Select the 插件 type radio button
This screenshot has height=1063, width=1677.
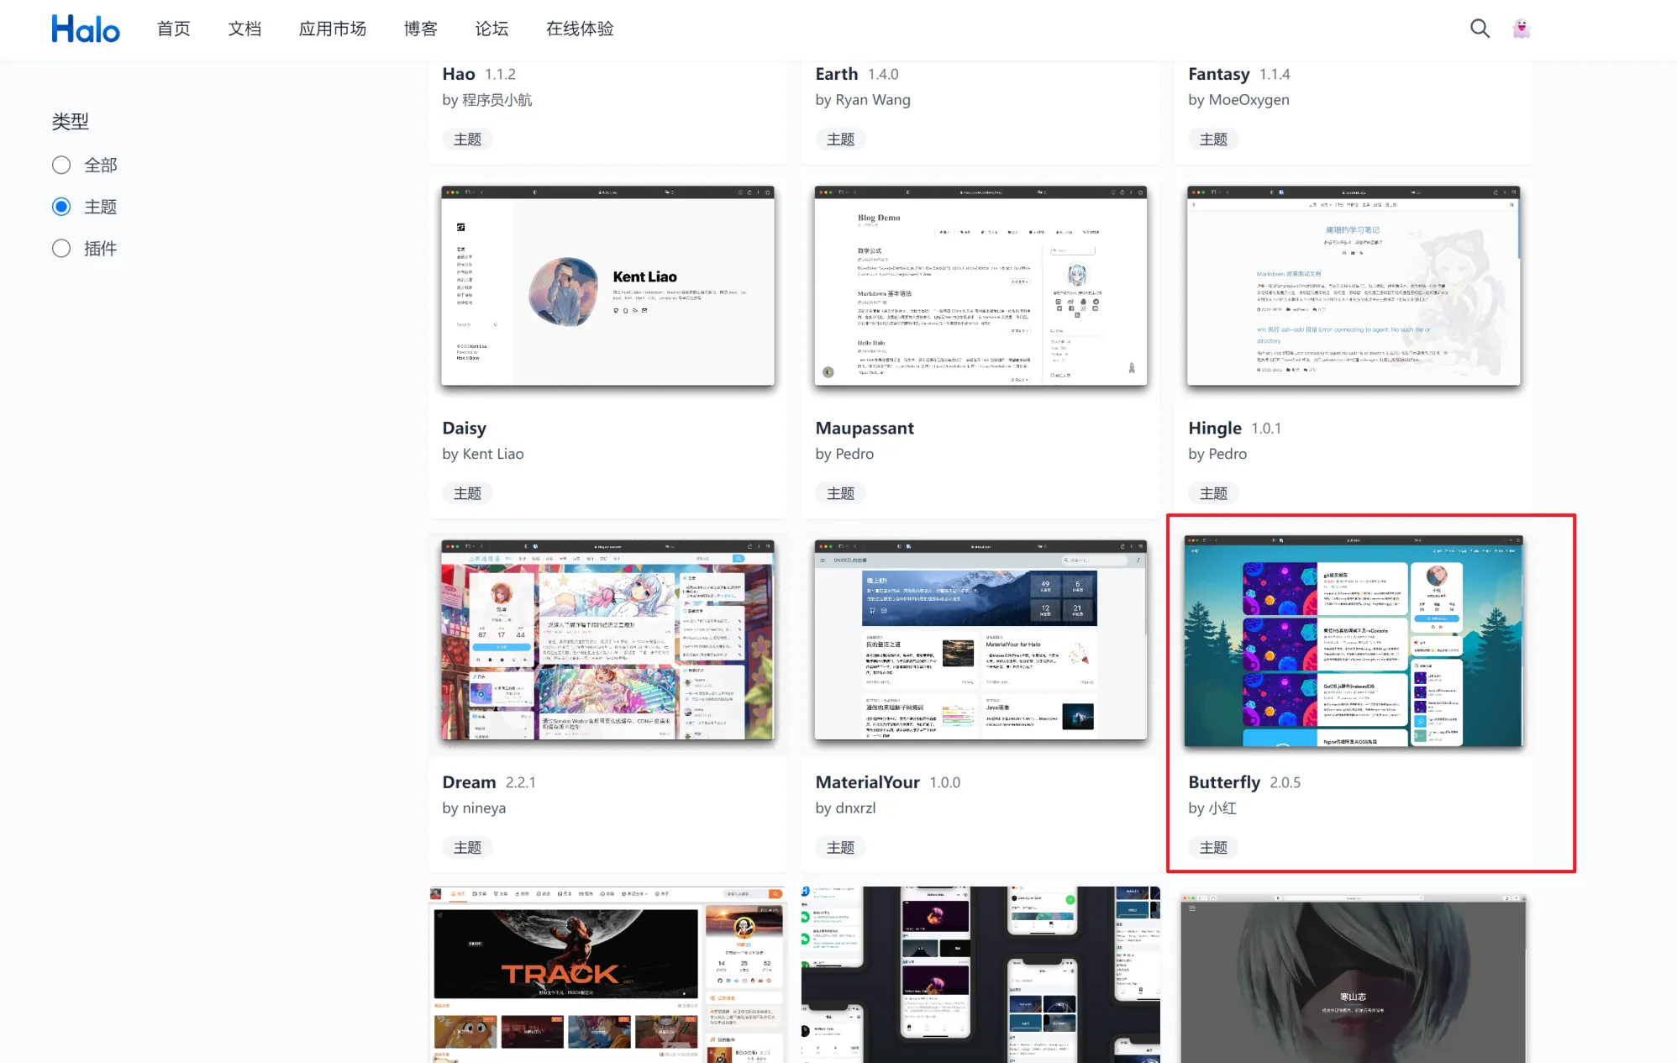61,249
